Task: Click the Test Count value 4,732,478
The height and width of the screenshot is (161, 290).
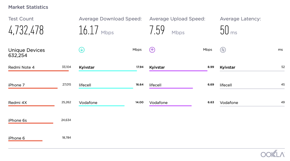Action: (x=26, y=31)
